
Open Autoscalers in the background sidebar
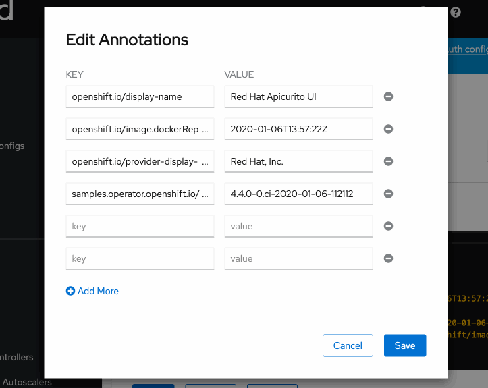pos(27,382)
